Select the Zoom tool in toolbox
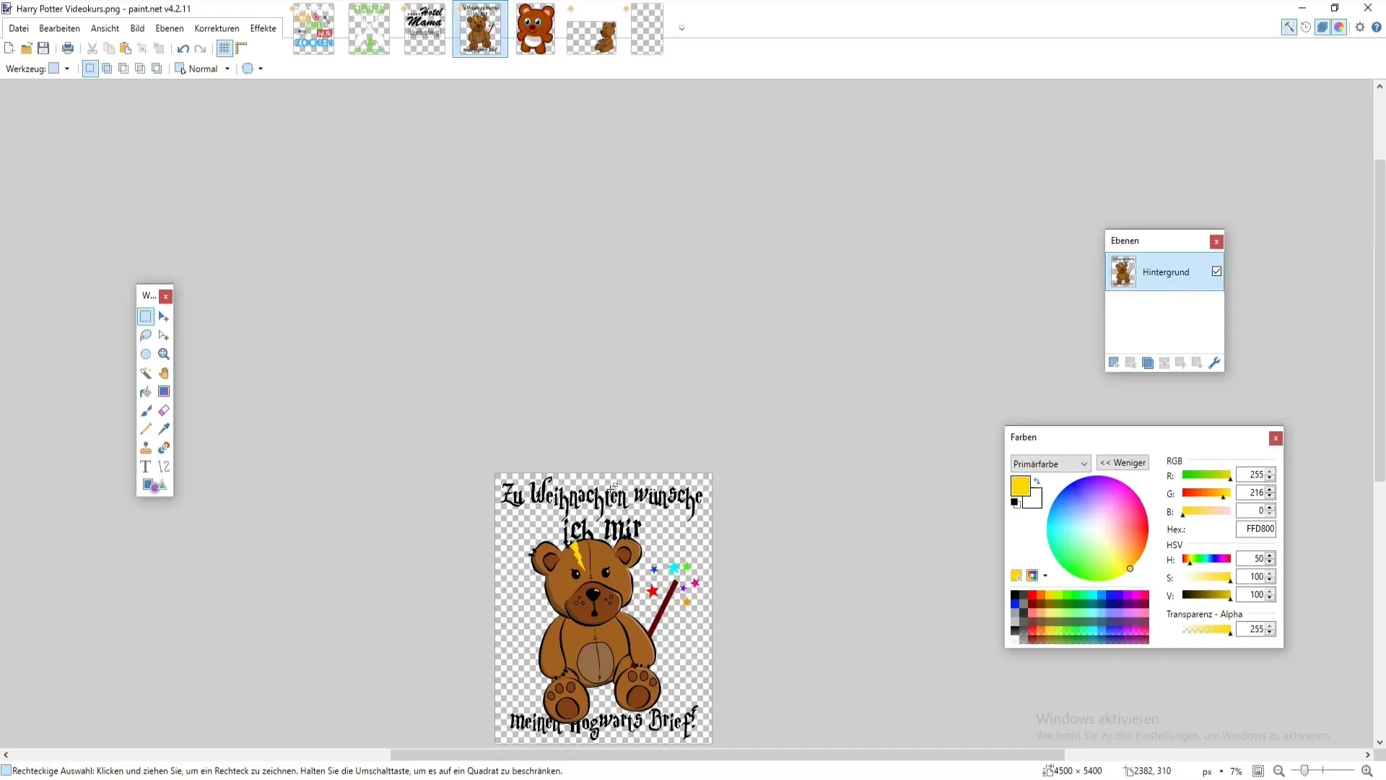The height and width of the screenshot is (780, 1386). (164, 354)
